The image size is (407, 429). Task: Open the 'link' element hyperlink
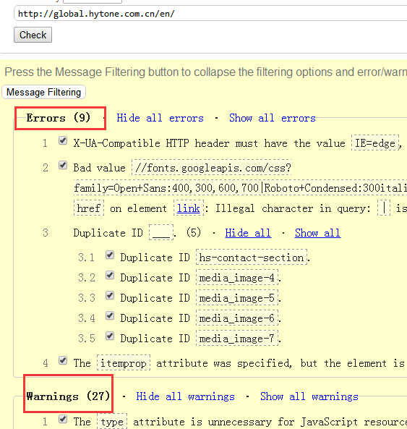tap(189, 208)
